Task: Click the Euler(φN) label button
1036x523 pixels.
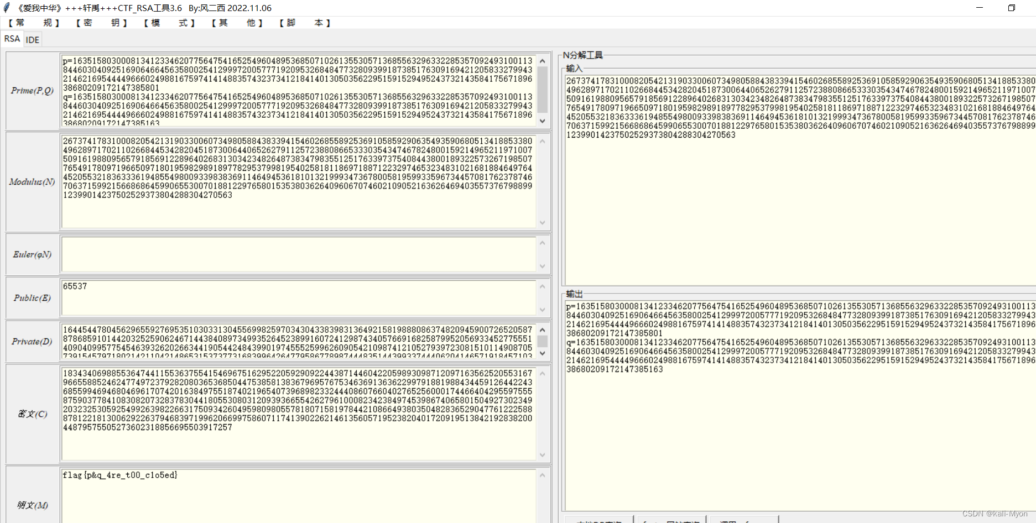Action: tap(32, 254)
